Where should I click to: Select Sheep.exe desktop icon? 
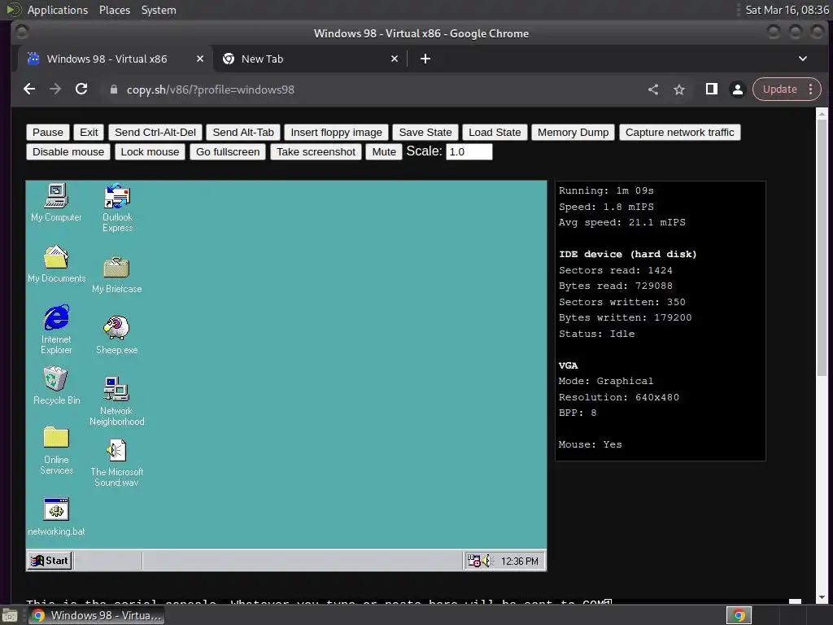coord(117,334)
